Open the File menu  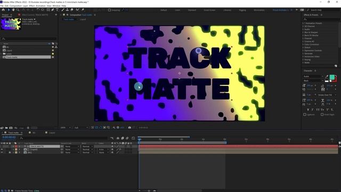click(x=2, y=6)
